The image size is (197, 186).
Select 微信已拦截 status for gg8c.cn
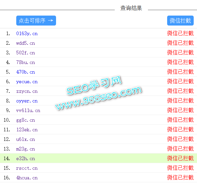tap(180, 120)
